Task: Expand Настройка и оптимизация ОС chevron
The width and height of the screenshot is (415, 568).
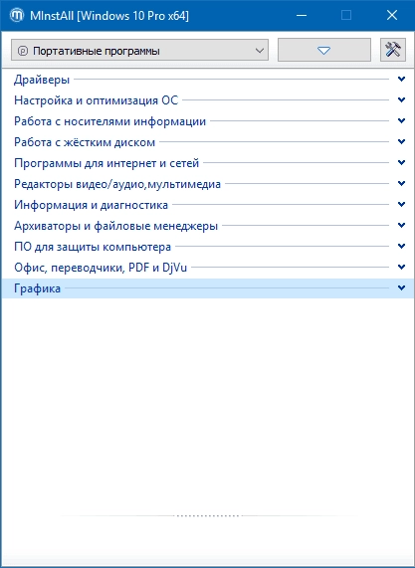Action: 401,99
